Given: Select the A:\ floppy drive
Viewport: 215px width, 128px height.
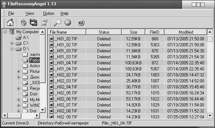Looking at the screenshot, I should click(x=22, y=37).
